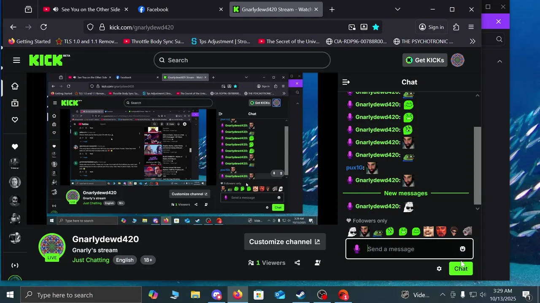Show hidden system tray icons chevron
Viewport: 540px width, 303px height.
coord(443,295)
